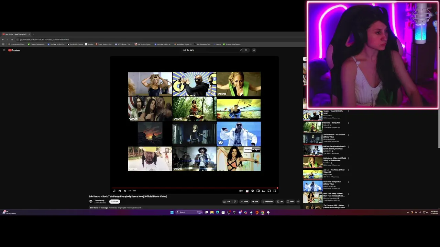The image size is (440, 247).
Task: Start voice search with the microphone icon
Action: (254, 50)
